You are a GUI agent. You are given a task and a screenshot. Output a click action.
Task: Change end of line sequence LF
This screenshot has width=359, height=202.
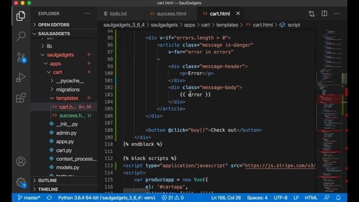(x=296, y=198)
